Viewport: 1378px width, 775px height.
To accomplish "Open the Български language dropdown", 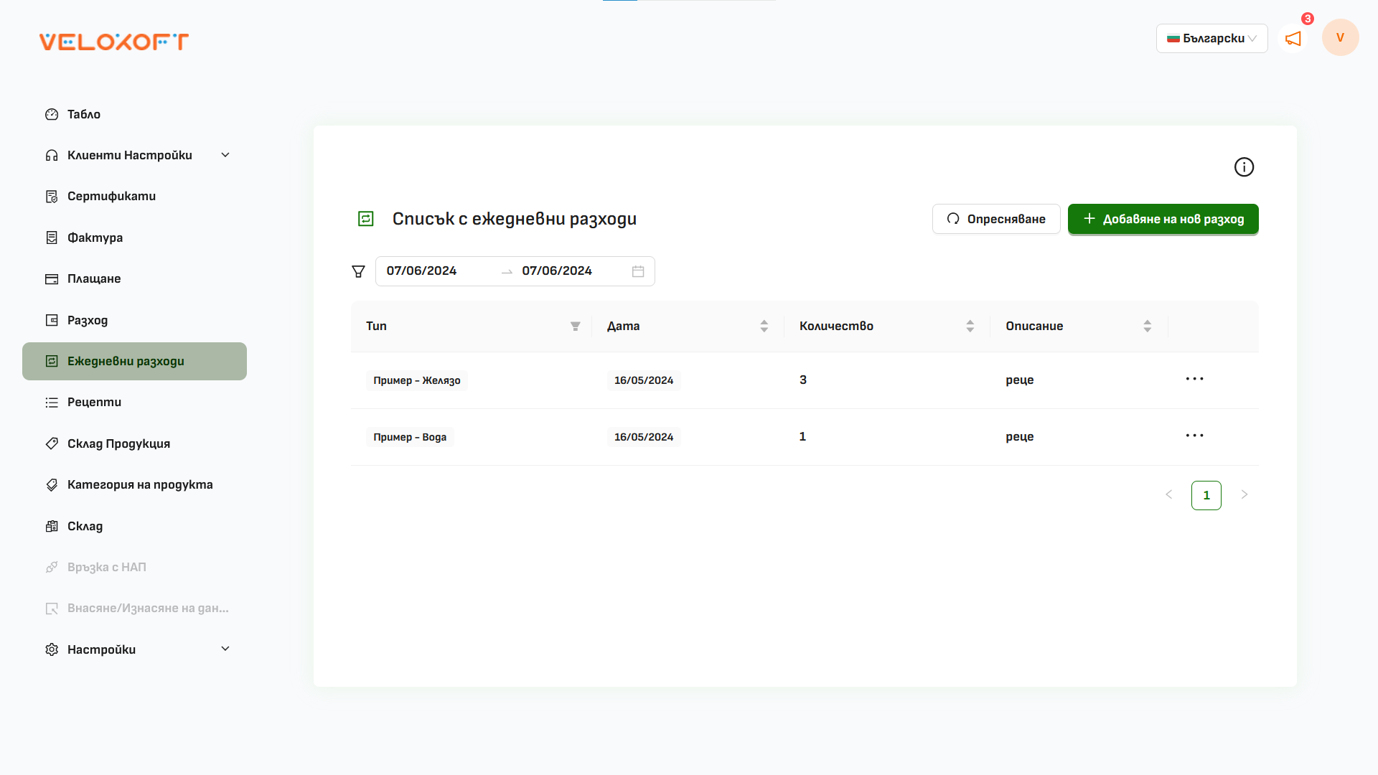I will 1211,38.
